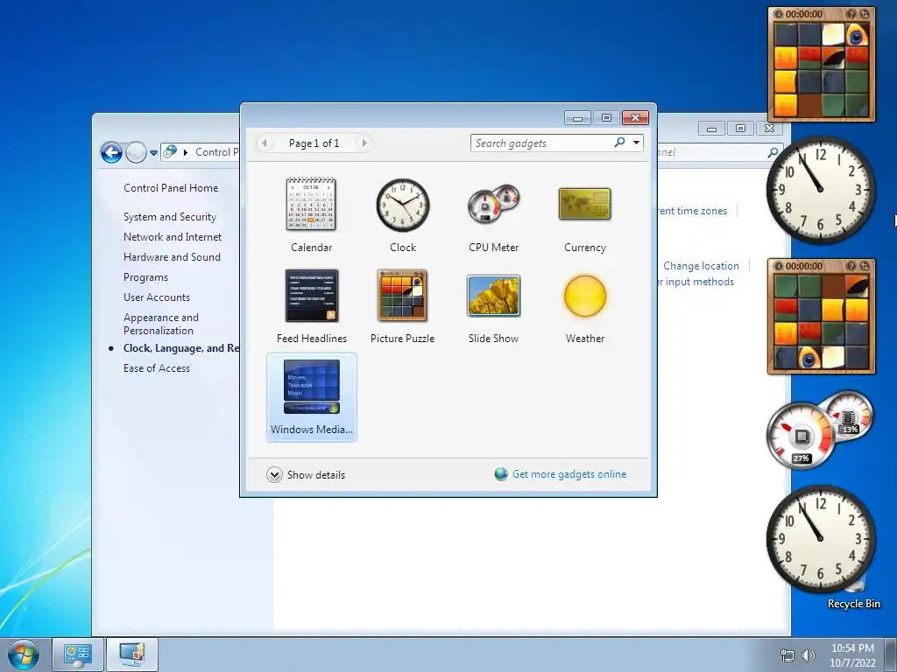This screenshot has width=897, height=672.
Task: Open recent pages dropdown in Control Panel
Action: (x=153, y=153)
